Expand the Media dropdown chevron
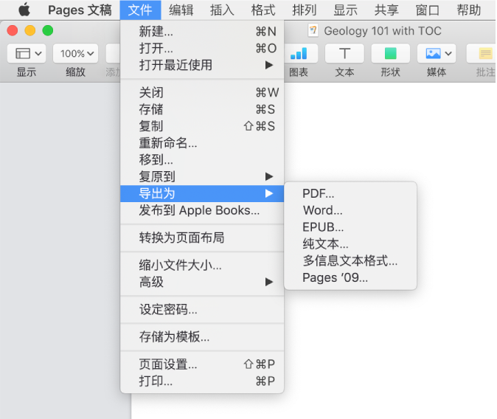The width and height of the screenshot is (497, 419). [x=448, y=53]
